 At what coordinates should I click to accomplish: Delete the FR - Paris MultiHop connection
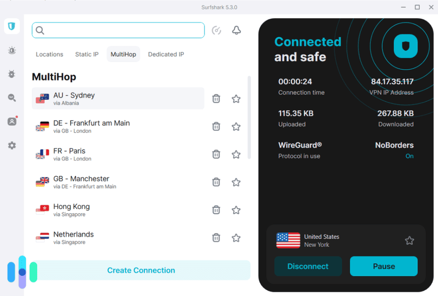pyautogui.click(x=216, y=154)
